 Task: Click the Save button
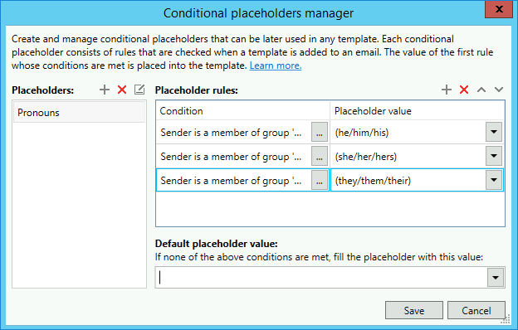[x=414, y=310]
